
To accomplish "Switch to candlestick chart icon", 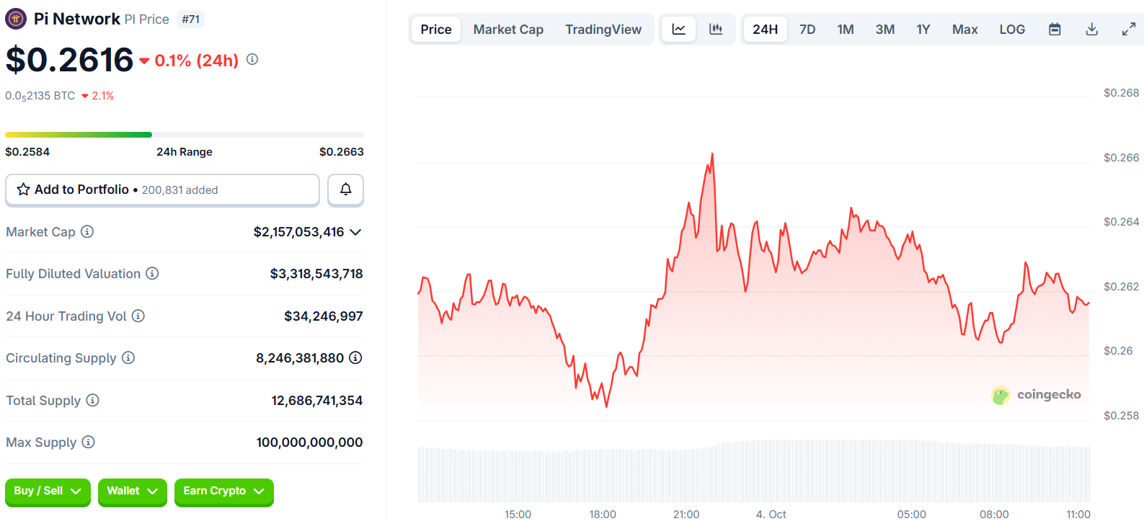I will coord(716,30).
